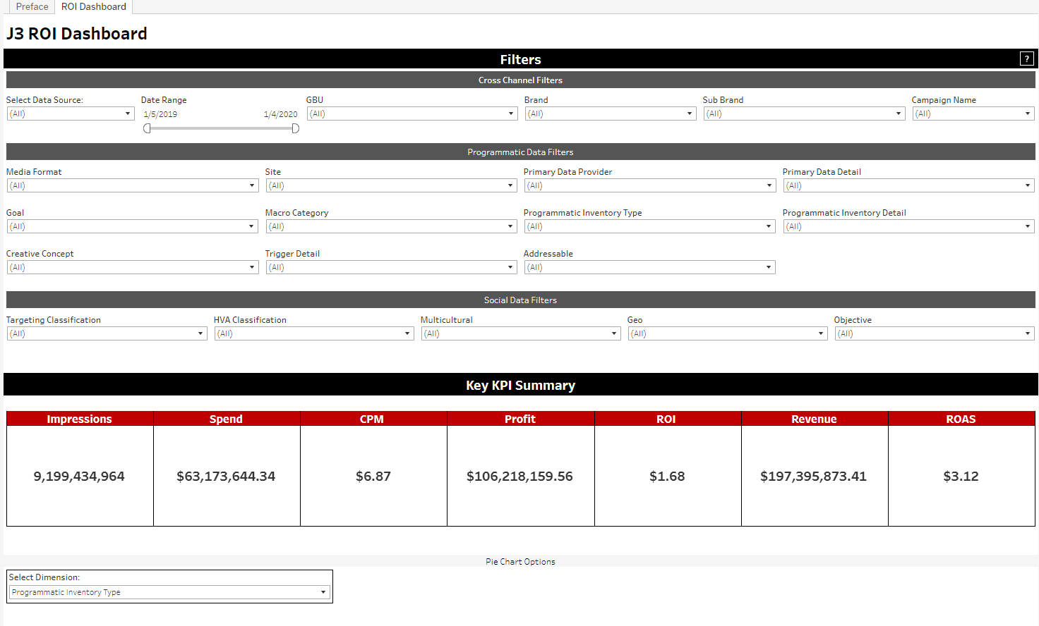Image resolution: width=1039 pixels, height=626 pixels.
Task: Open the Trigger Detail dropdown
Action: pyautogui.click(x=392, y=267)
